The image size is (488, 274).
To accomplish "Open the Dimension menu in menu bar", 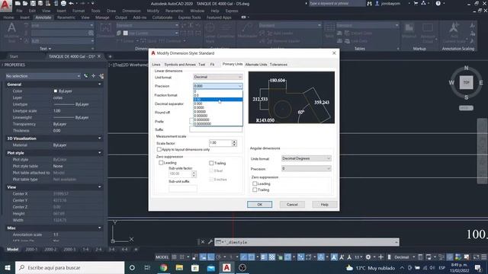I will (131, 11).
